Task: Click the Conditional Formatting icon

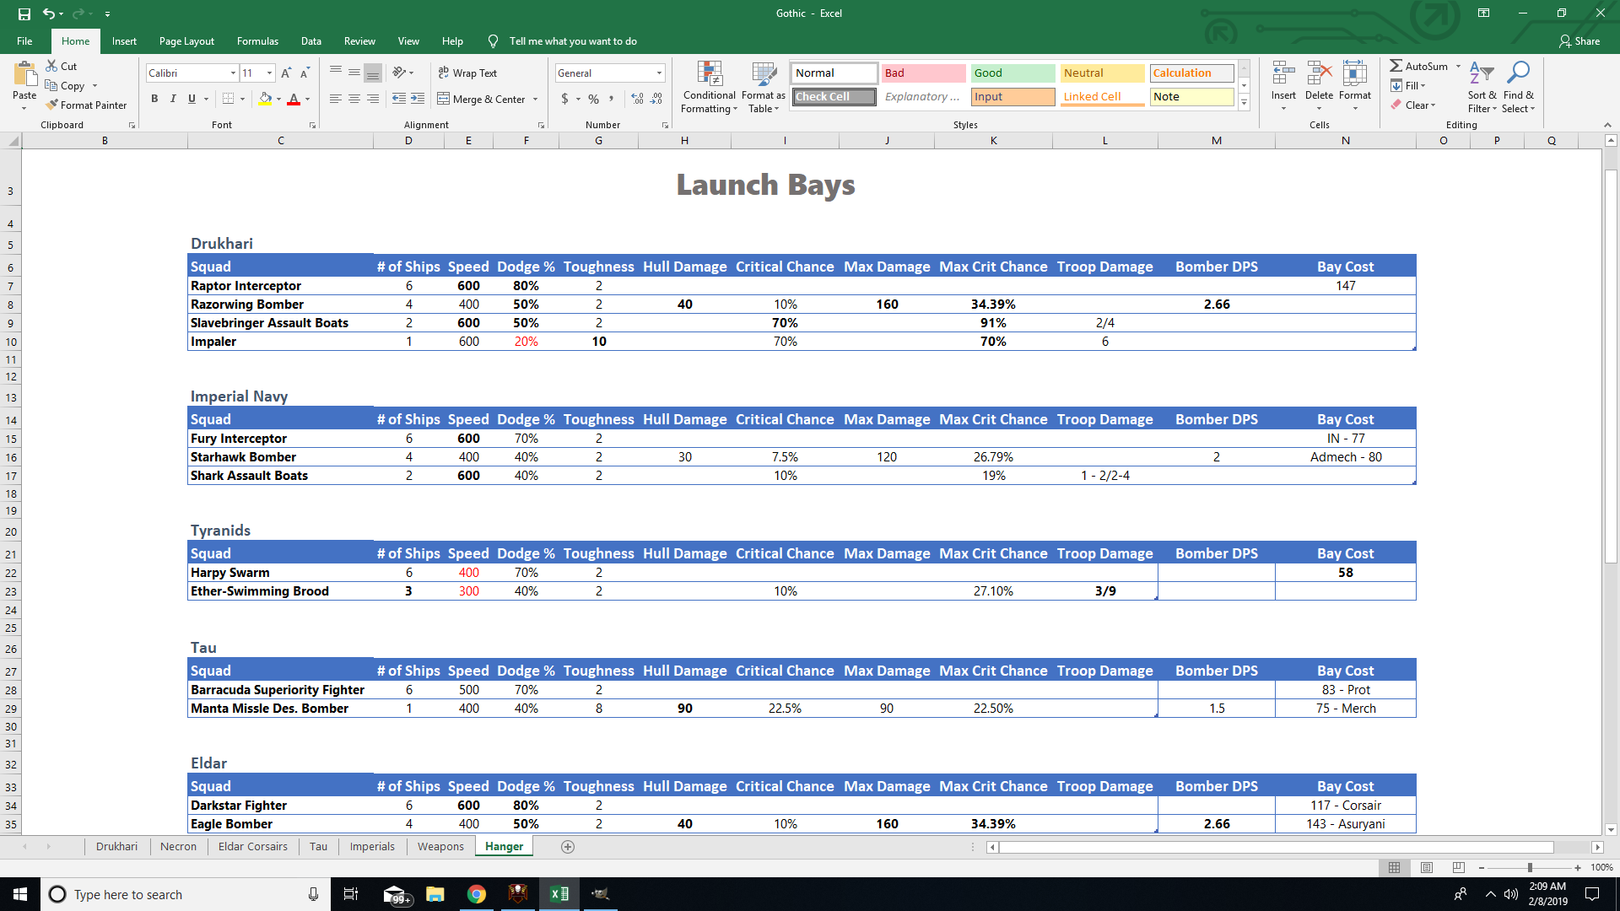Action: [x=710, y=74]
